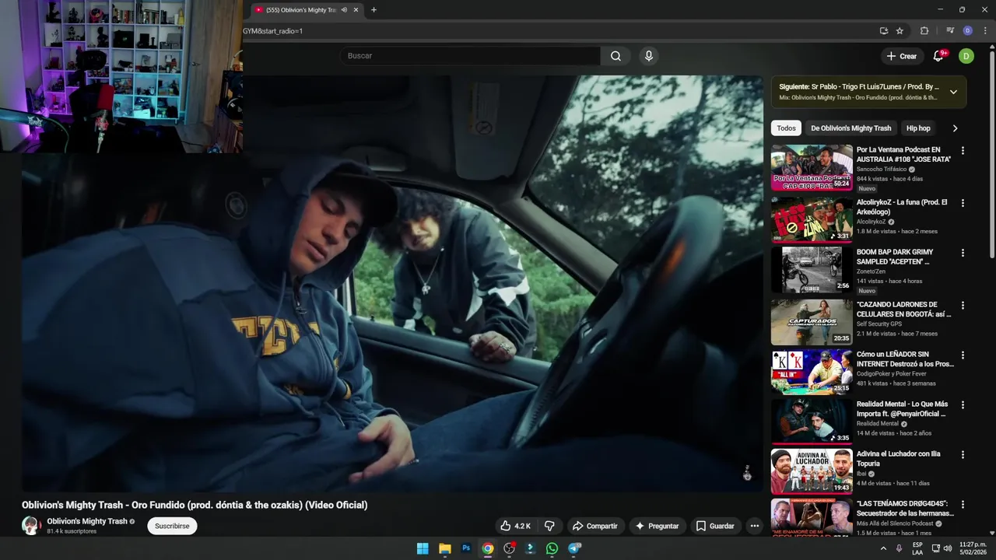Open Adivina el Luchador con Ilia Topuria title
Viewport: 996px width, 560px height.
pos(899,459)
